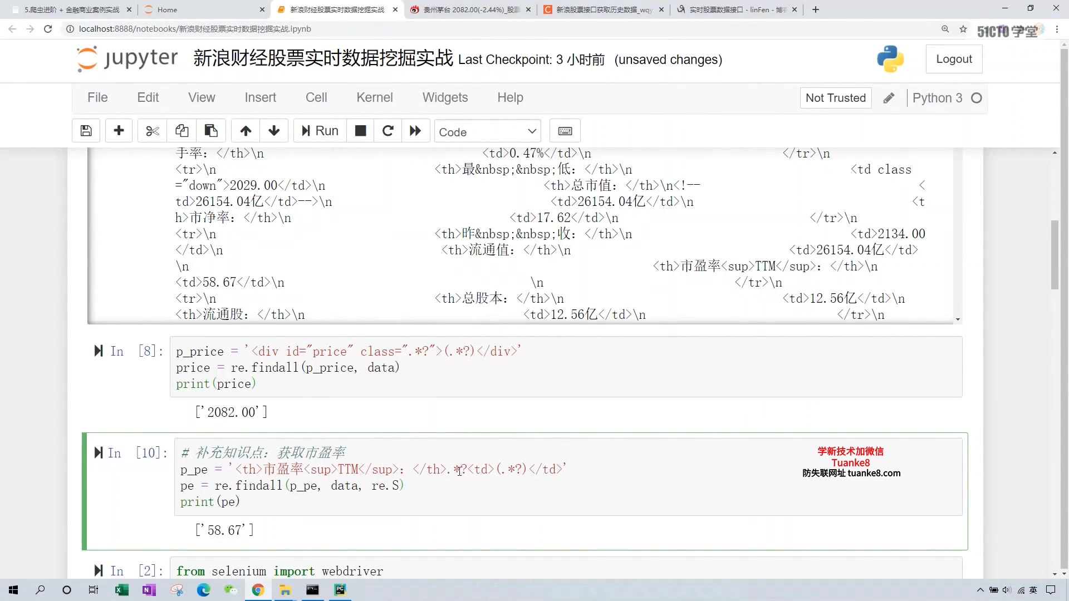Restart the kernel using refresh icon
This screenshot has height=601, width=1069.
click(388, 131)
